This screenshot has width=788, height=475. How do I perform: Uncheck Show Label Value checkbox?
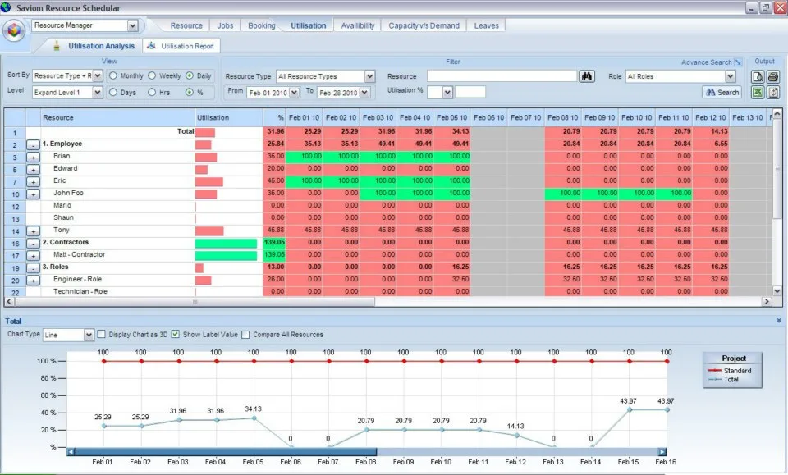pyautogui.click(x=176, y=335)
